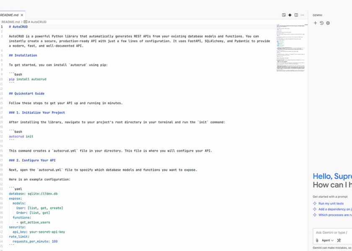Show Gemini chat history
The image size is (352, 251).
(x=321, y=23)
